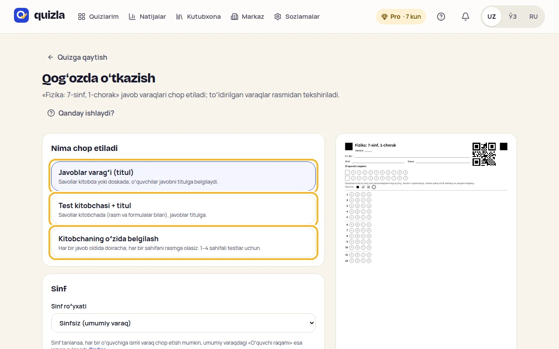Open Sozlamalar settings

click(x=297, y=17)
